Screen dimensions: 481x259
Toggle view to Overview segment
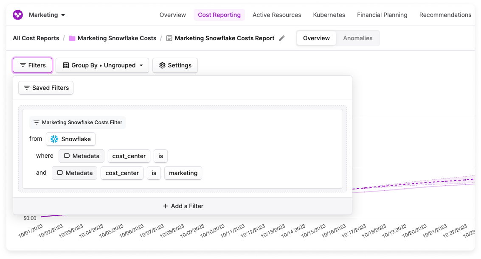316,38
